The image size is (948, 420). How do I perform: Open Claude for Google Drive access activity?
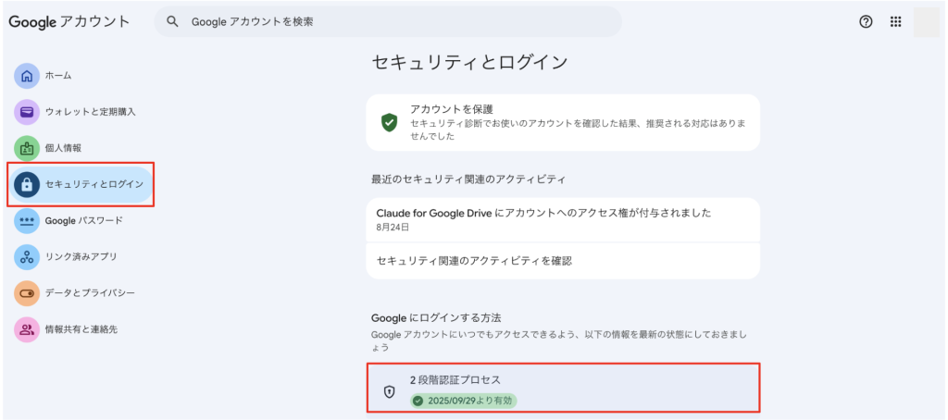563,219
